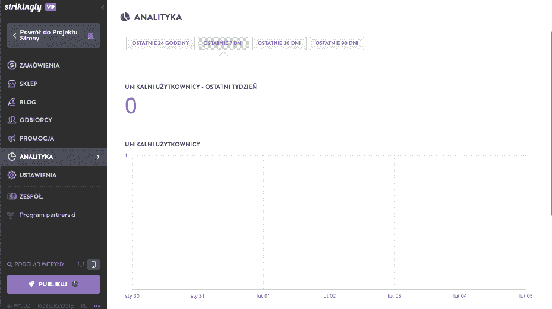Click the megaphone icon beside Promocja
This screenshot has width=552, height=309.
[x=12, y=138]
